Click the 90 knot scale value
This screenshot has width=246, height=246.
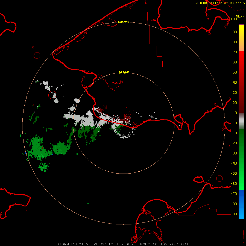[235, 32]
